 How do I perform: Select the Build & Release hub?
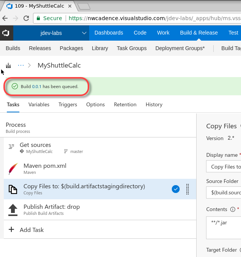pyautogui.click(x=199, y=33)
